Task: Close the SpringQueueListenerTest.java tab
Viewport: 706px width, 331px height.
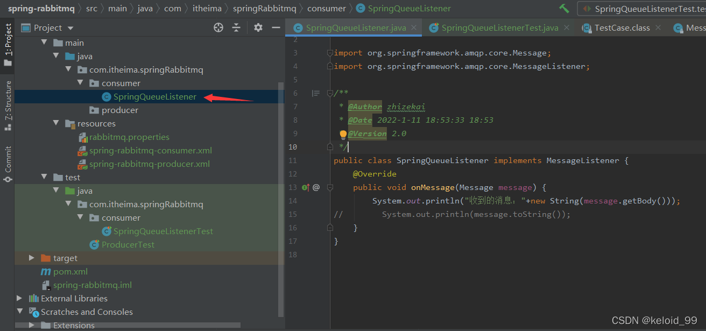Action: point(566,28)
